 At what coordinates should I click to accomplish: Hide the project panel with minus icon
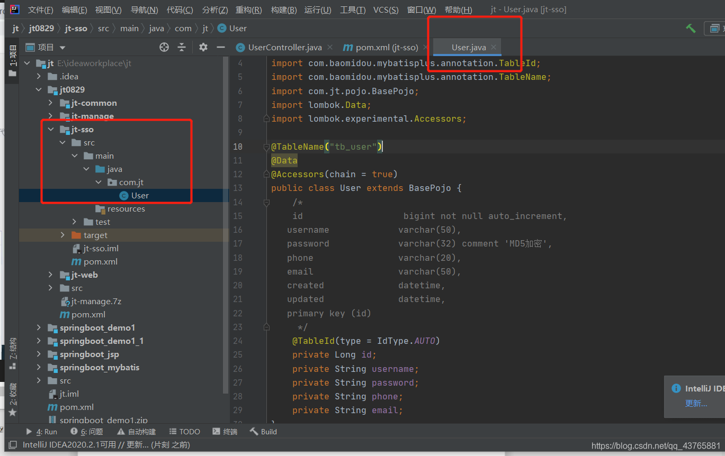coord(221,47)
